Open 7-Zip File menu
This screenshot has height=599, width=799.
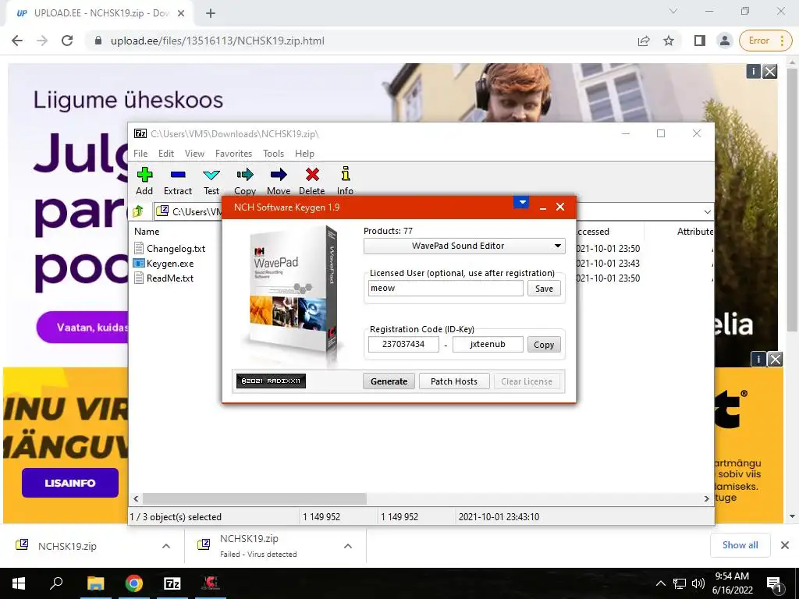point(140,154)
